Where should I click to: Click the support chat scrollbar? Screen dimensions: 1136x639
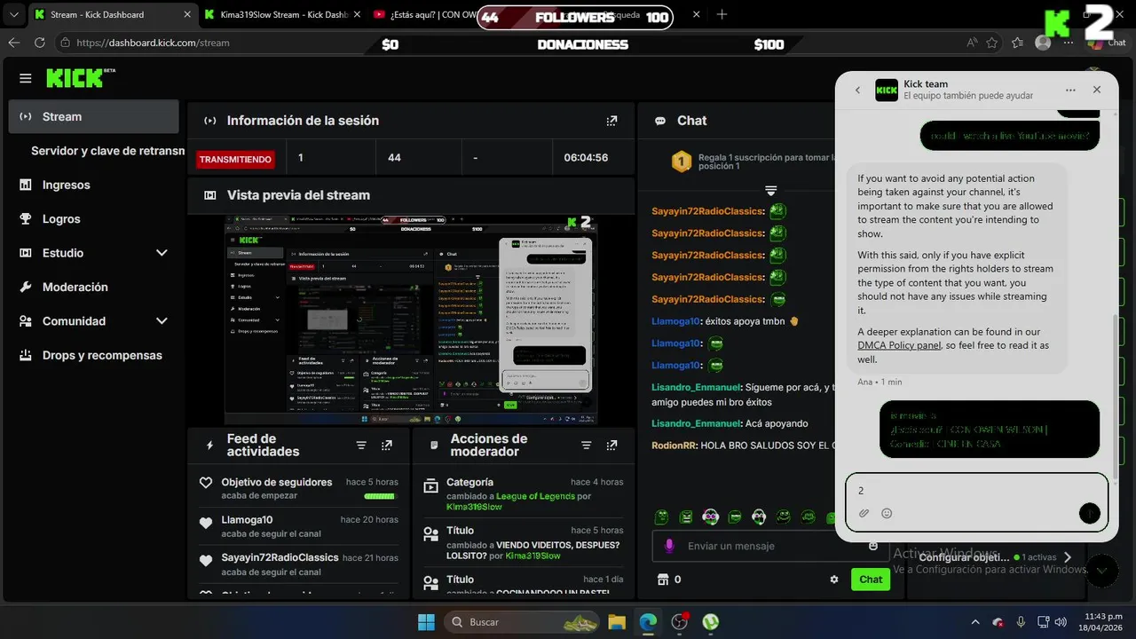1116,395
